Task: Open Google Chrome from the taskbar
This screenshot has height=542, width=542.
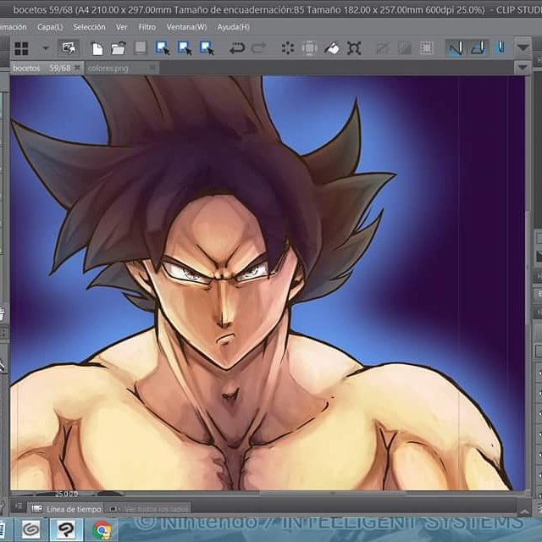Action: coord(102,530)
